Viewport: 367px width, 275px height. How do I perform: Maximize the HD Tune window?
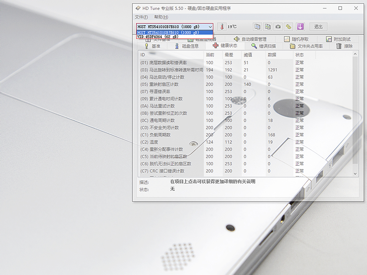(340, 8)
